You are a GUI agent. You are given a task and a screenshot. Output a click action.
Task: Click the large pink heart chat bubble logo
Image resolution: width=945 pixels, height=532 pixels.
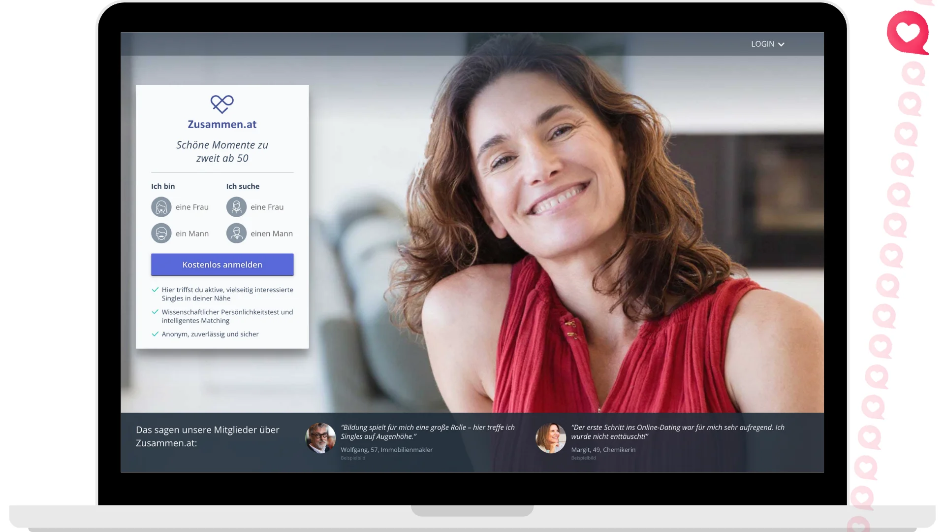pos(908,33)
